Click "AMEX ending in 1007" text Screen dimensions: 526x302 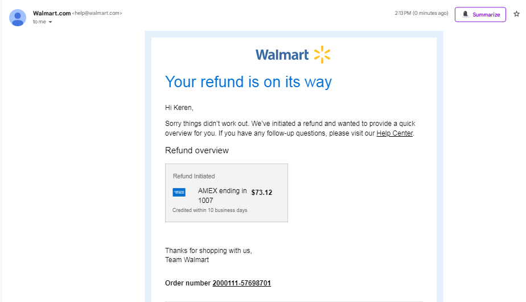[x=222, y=195]
